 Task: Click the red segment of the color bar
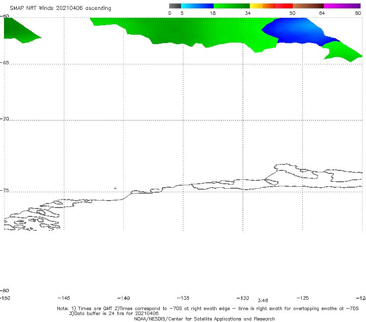pyautogui.click(x=284, y=6)
